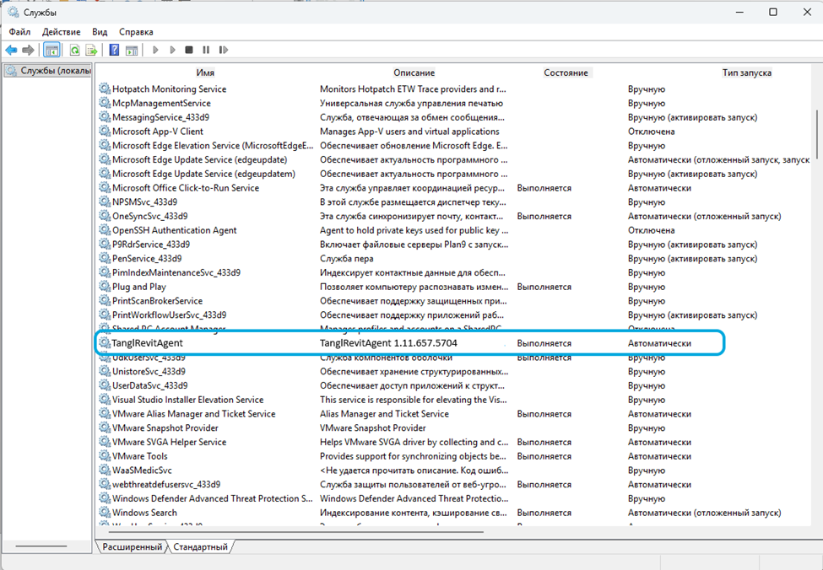
Task: Open the Файл menu
Action: tap(19, 31)
